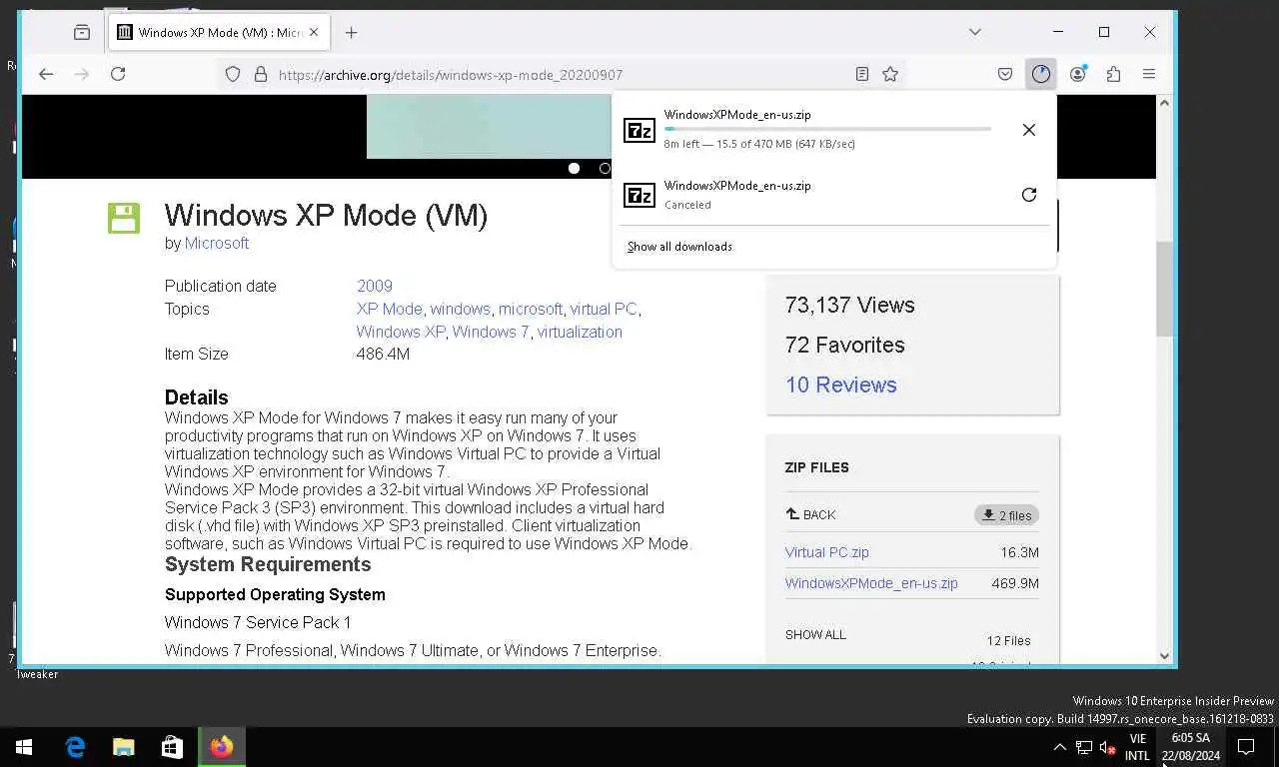Click page scrollbar up arrow
The image size is (1279, 767).
(1164, 104)
